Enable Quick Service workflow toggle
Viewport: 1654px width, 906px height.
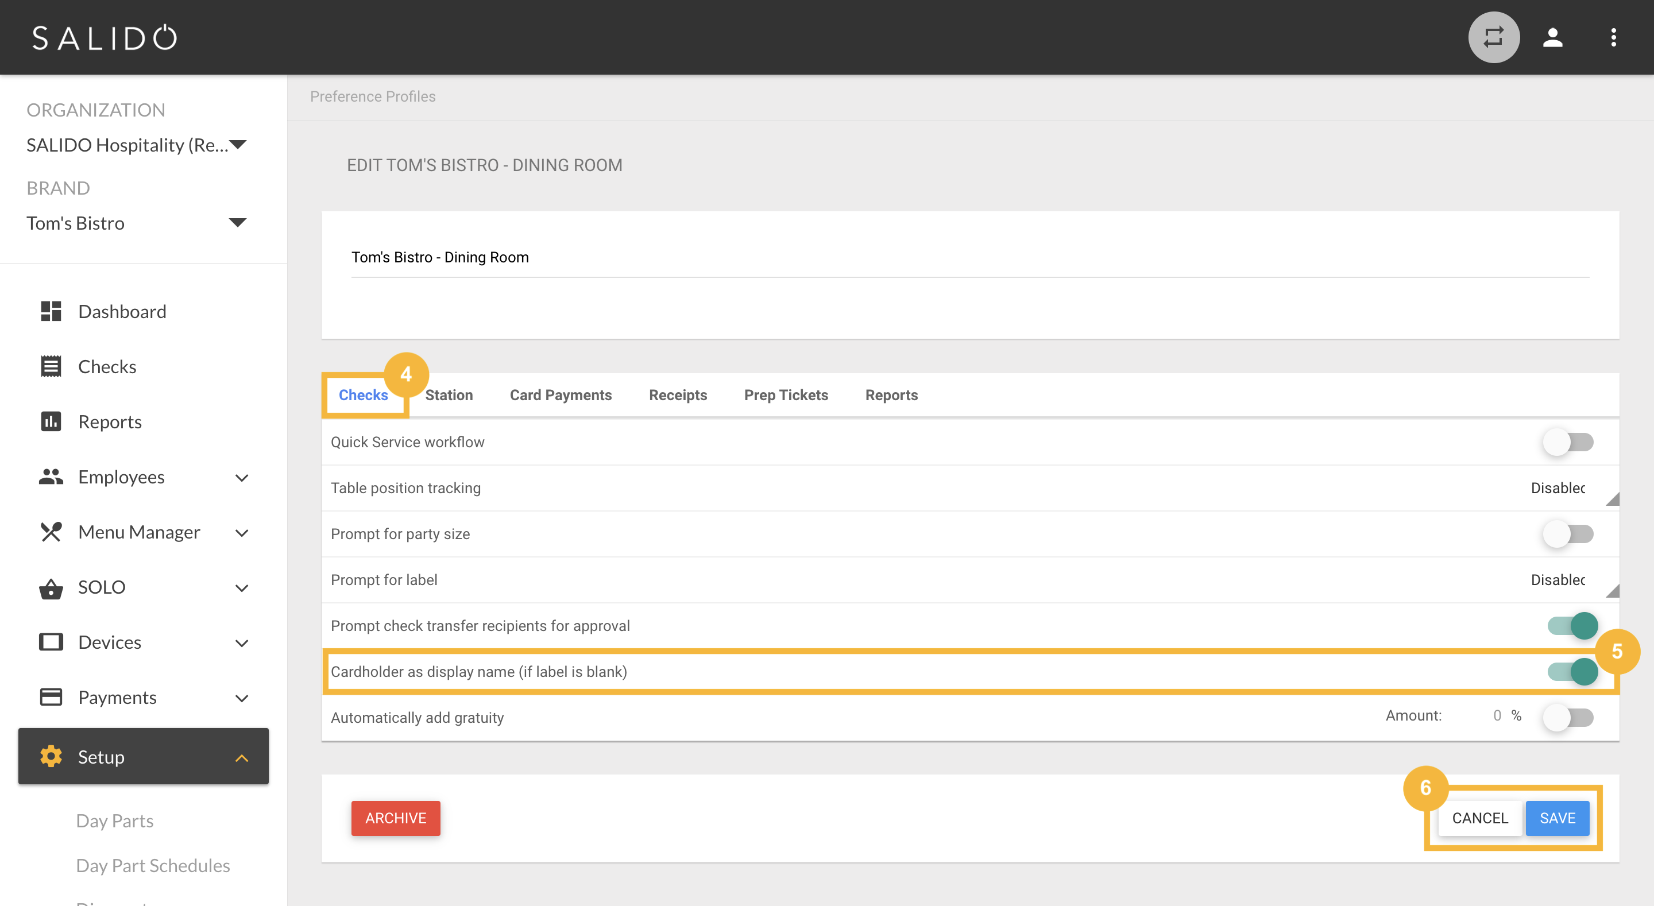1568,442
